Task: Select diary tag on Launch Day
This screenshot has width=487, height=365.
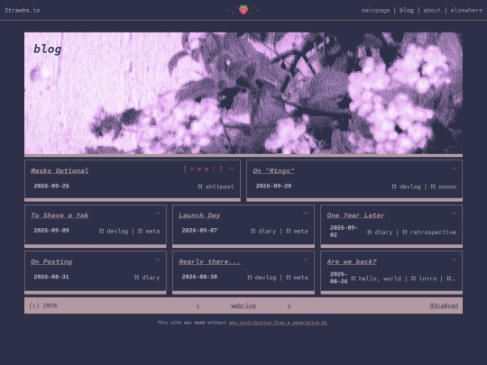Action: [x=263, y=231]
